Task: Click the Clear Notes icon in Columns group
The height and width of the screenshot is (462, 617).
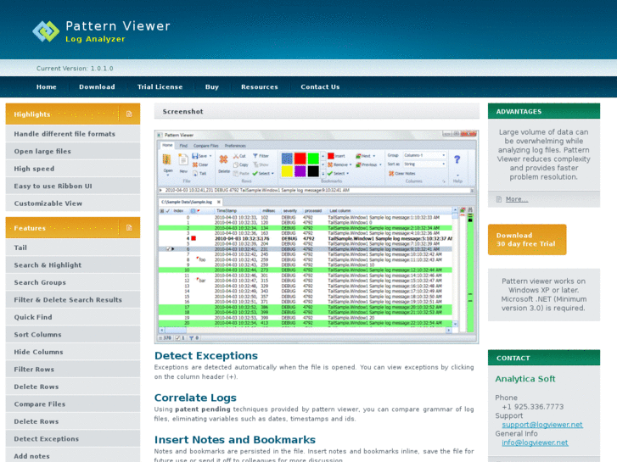Action: click(391, 174)
